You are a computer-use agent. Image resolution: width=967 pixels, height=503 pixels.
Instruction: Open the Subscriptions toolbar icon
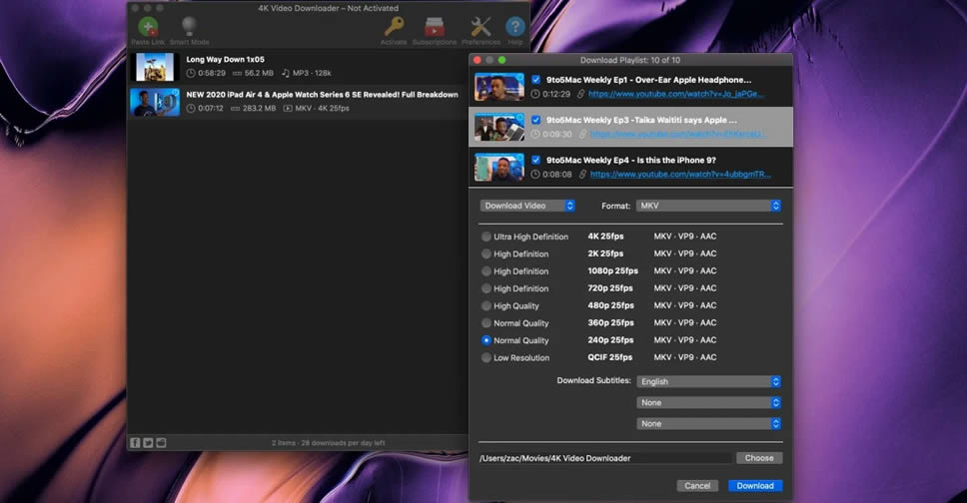435,27
